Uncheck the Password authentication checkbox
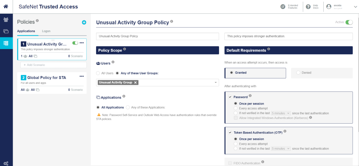359x166 pixels. [x=230, y=96]
